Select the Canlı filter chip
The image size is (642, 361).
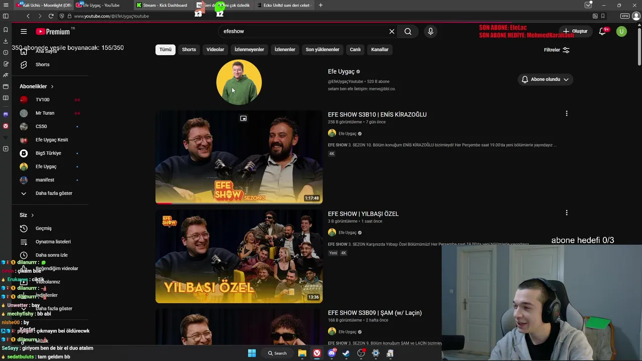tap(355, 50)
